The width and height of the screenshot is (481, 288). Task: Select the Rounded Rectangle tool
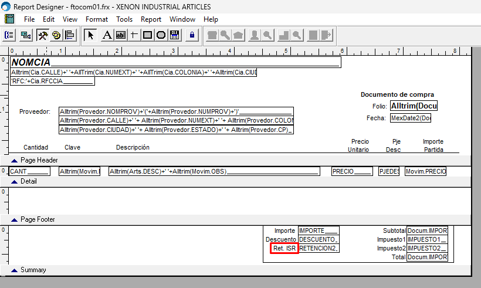point(161,35)
